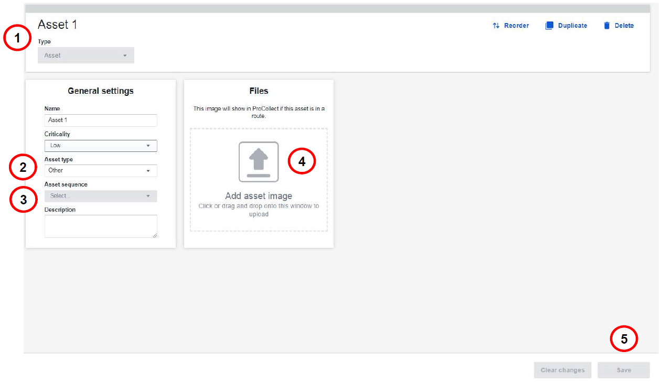Viewport: 663px width, 384px height.
Task: Click the Name field containing Asset 1
Action: pos(101,120)
